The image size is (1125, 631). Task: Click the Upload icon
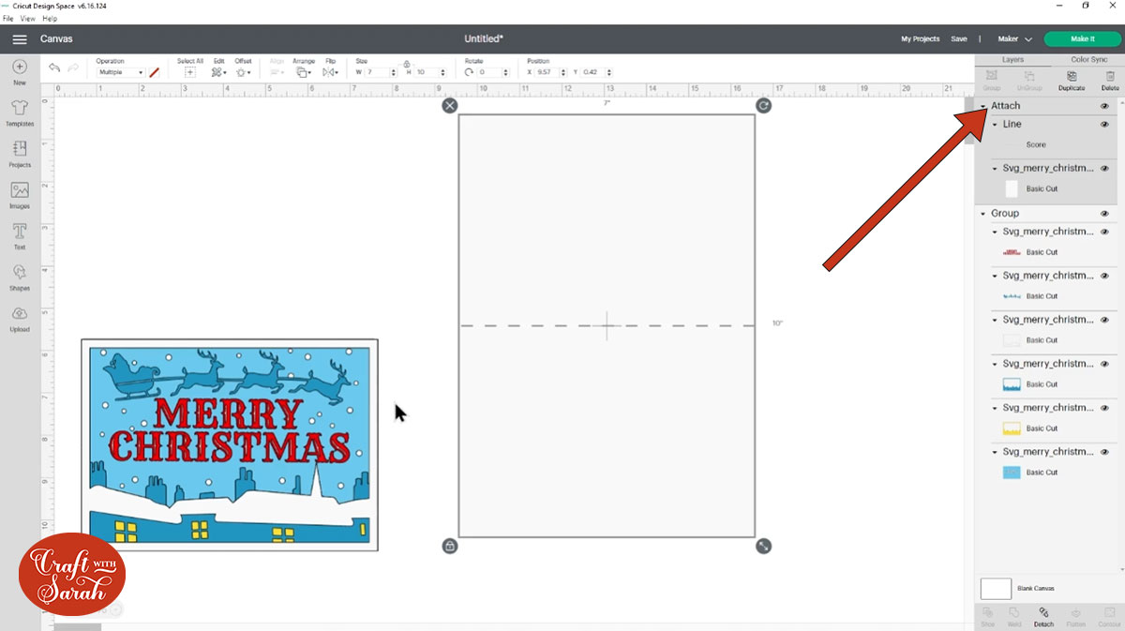click(x=20, y=319)
